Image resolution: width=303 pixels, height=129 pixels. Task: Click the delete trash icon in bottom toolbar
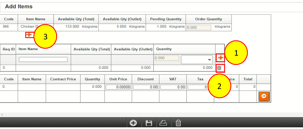(178, 123)
